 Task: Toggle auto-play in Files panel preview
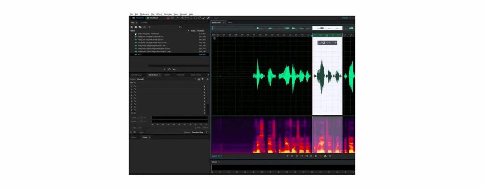click(174, 70)
